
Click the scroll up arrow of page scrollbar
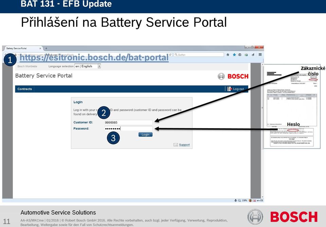[x=262, y=65]
